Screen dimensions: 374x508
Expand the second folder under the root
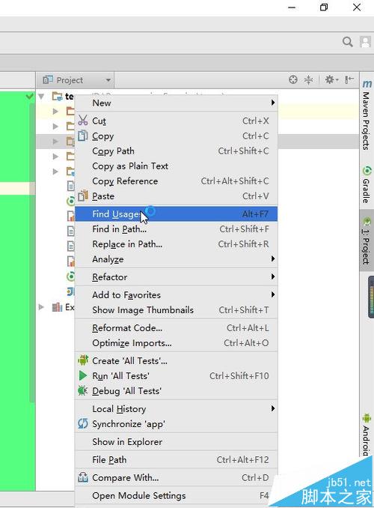click(x=55, y=127)
